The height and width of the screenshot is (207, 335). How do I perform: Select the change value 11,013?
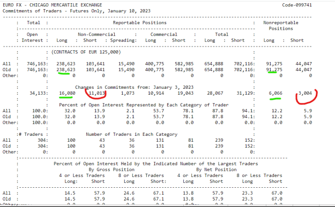[97, 93]
